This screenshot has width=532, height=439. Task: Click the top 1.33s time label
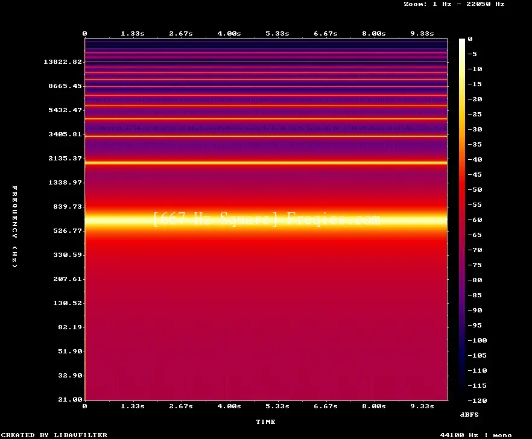coord(133,33)
